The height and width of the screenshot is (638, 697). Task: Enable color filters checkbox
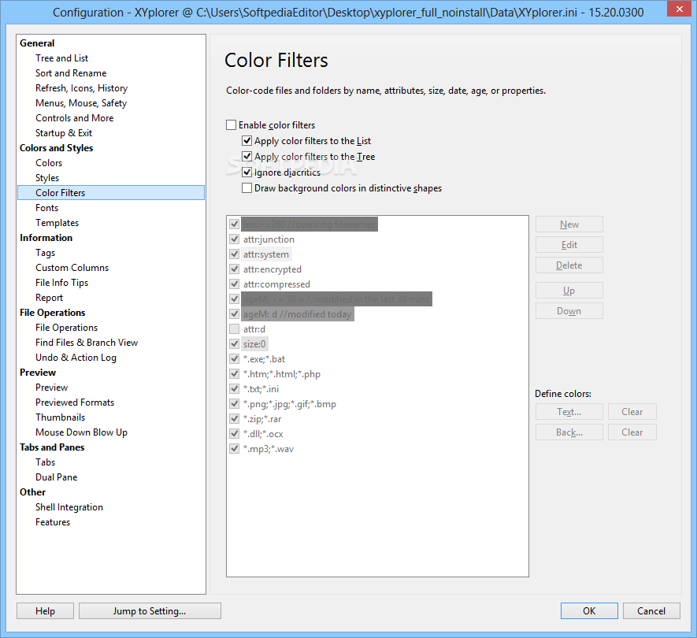coord(231,125)
